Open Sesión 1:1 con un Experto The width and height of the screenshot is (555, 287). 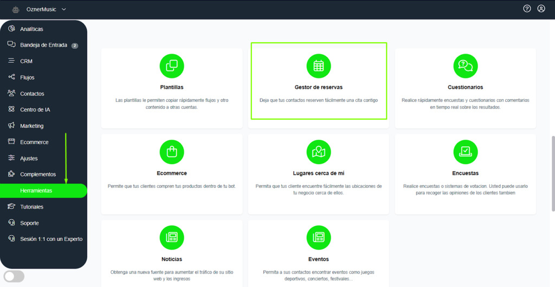point(51,239)
